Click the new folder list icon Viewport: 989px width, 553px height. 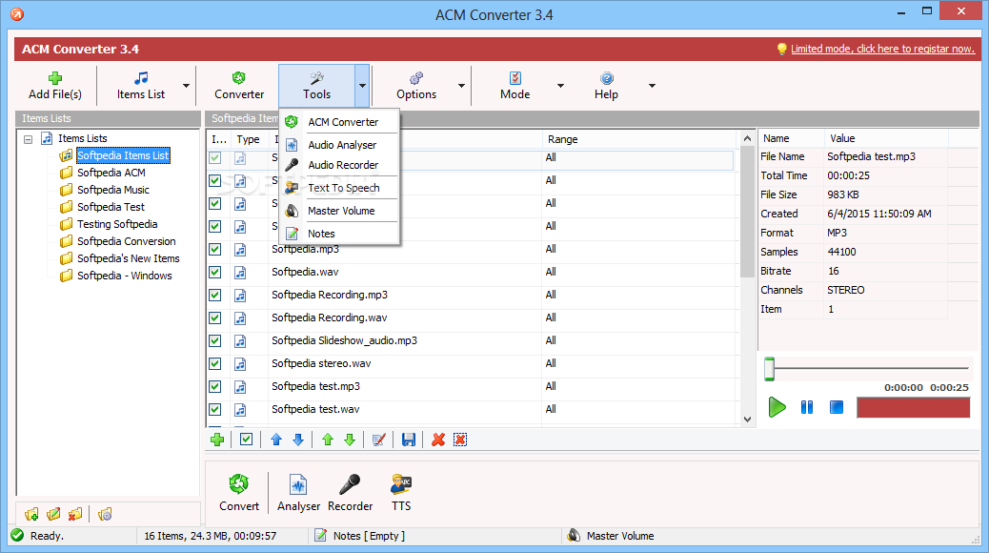tap(32, 515)
